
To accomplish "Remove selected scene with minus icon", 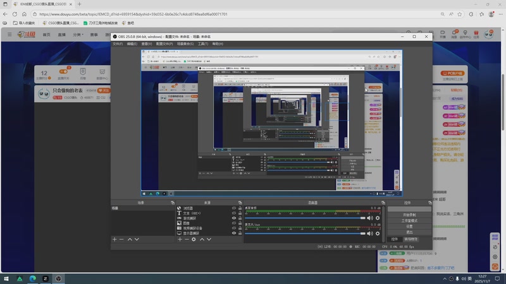I will (121, 239).
